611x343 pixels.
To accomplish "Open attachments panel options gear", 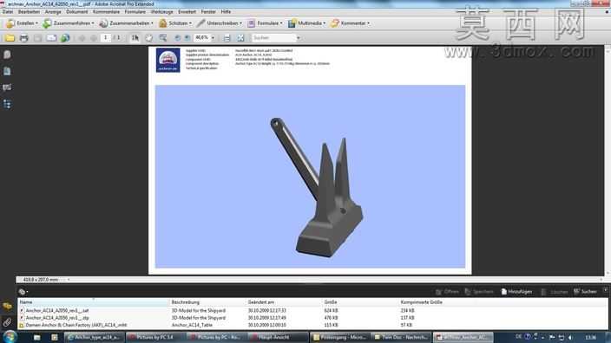I will pyautogui.click(x=23, y=292).
